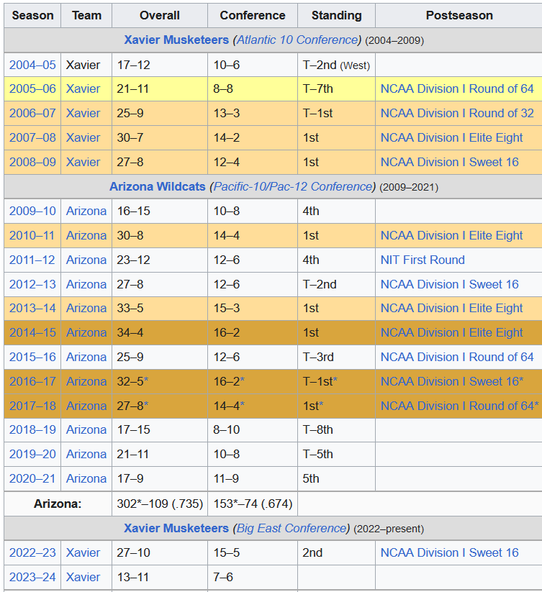The height and width of the screenshot is (592, 542).
Task: Open the Xavier Musketeers link with Atlantic 10
Action: click(x=176, y=40)
